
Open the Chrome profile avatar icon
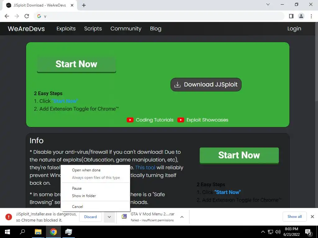pyautogui.click(x=301, y=16)
